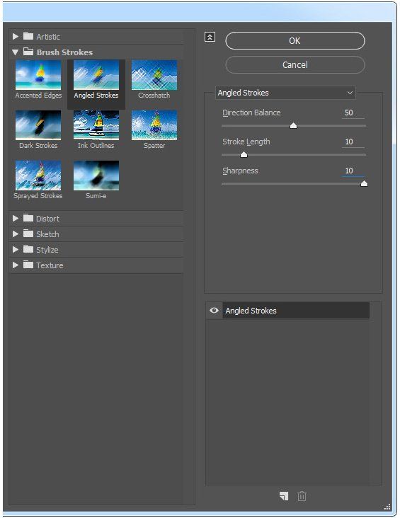Click the Direction Balance label
Viewport: 400px width, 518px height.
coord(251,113)
